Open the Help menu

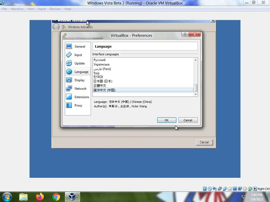(68, 9)
